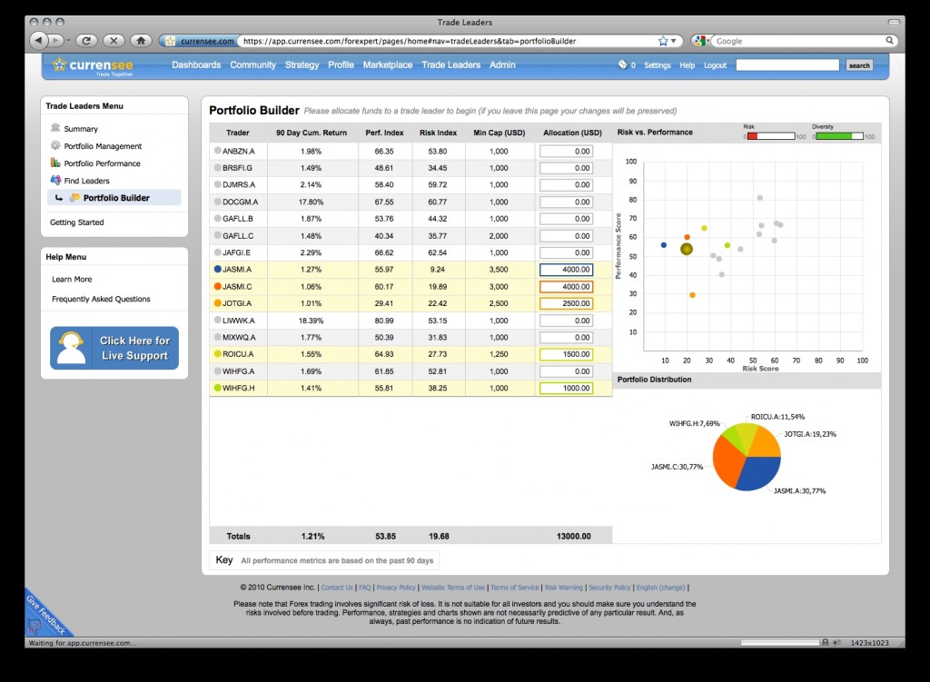Open the Frequently Asked Questions link
The image size is (930, 682).
pos(101,299)
